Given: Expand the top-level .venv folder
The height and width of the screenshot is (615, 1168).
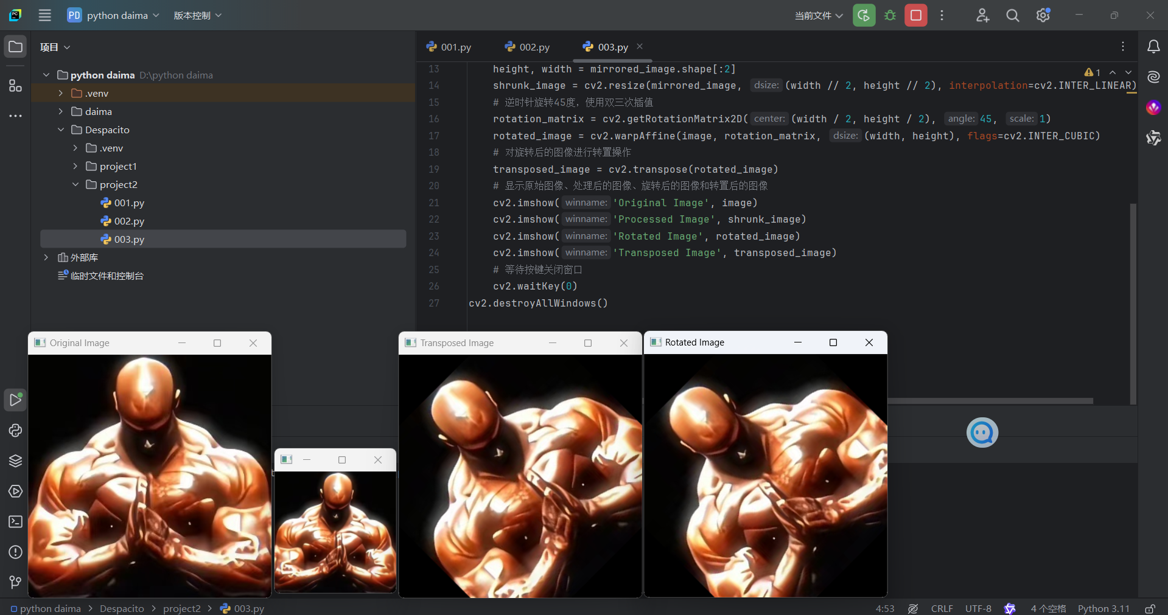Looking at the screenshot, I should (61, 93).
